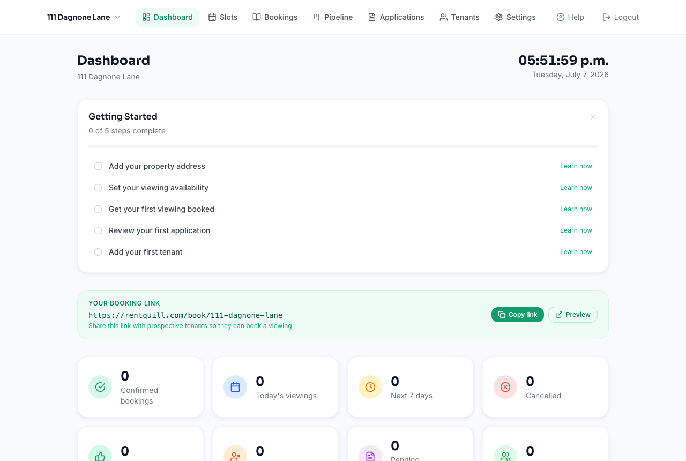Viewport: 686px width, 461px height.
Task: Open the Next 7 days card
Action: (411, 387)
